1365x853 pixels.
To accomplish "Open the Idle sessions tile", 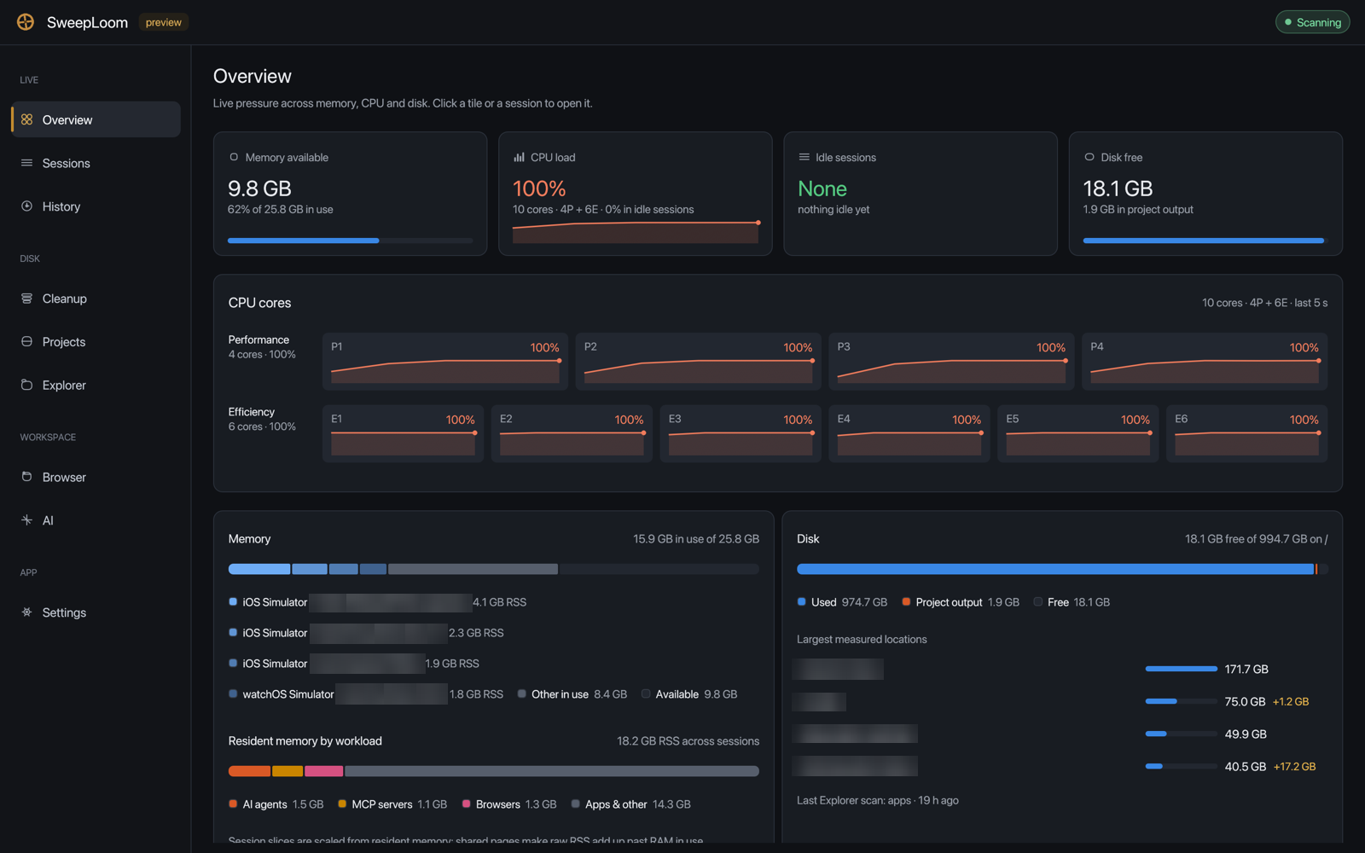I will [921, 194].
